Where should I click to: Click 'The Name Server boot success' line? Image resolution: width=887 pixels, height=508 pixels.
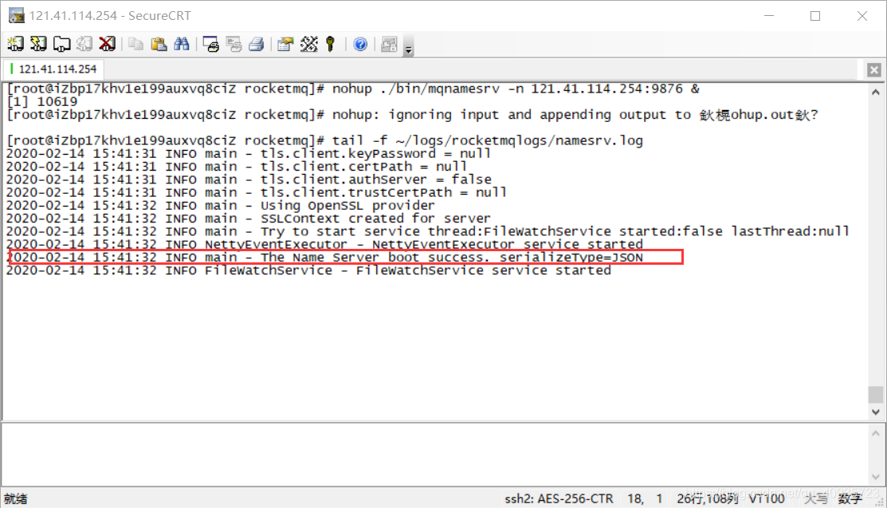(324, 258)
